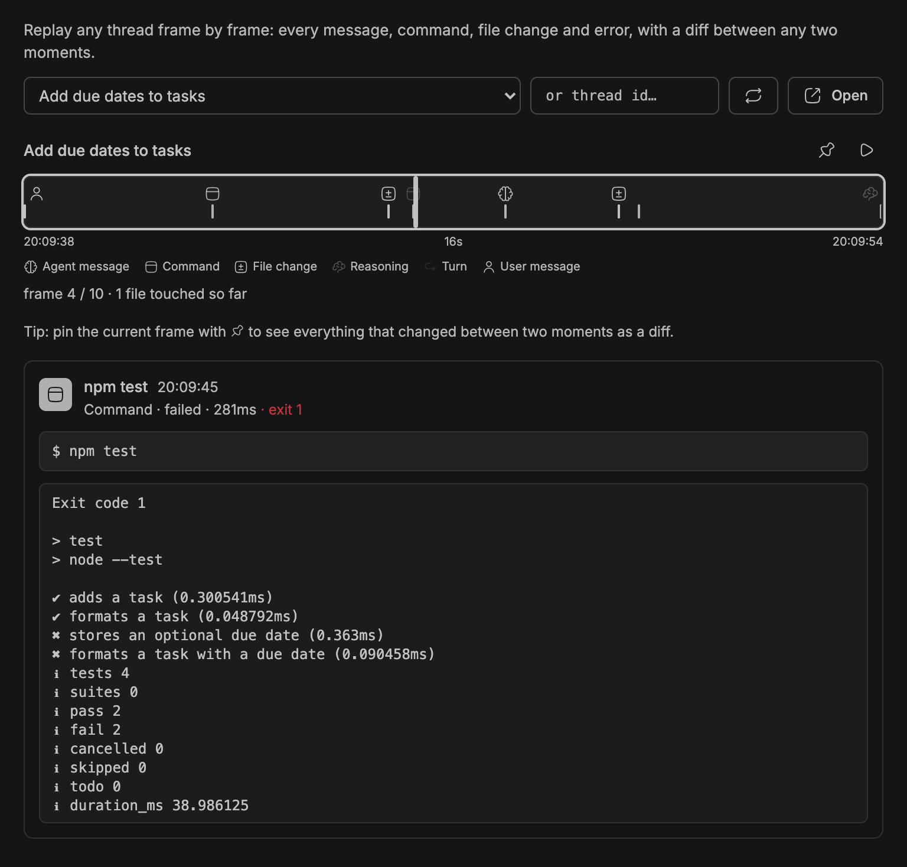The height and width of the screenshot is (867, 907).
Task: Click the "frame 4 / 10" status text
Action: tap(63, 294)
